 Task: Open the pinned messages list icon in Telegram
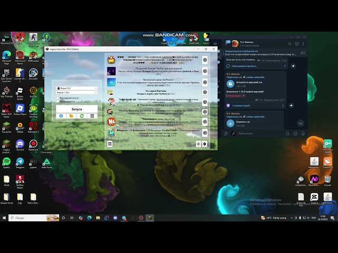(303, 53)
